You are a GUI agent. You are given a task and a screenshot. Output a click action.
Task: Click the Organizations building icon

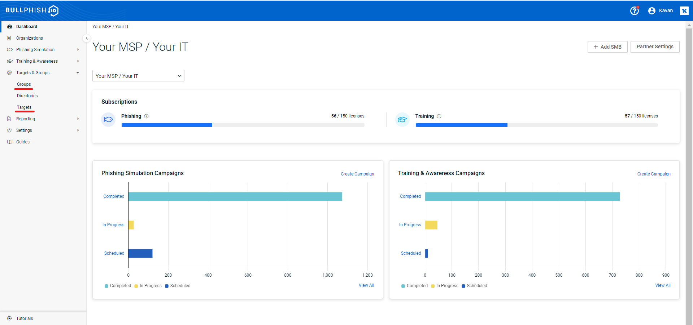9,38
